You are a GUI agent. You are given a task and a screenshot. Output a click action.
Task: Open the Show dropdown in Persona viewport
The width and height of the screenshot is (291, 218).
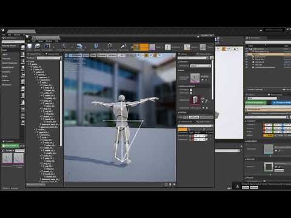tap(93, 55)
